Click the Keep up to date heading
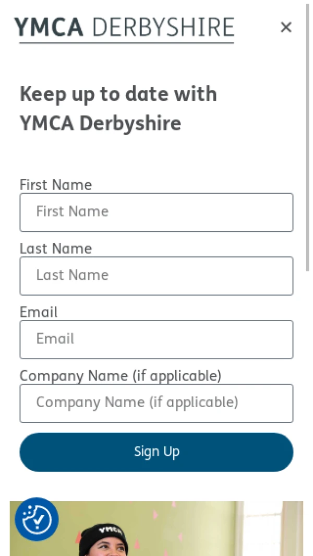Image resolution: width=313 pixels, height=556 pixels. (x=118, y=94)
